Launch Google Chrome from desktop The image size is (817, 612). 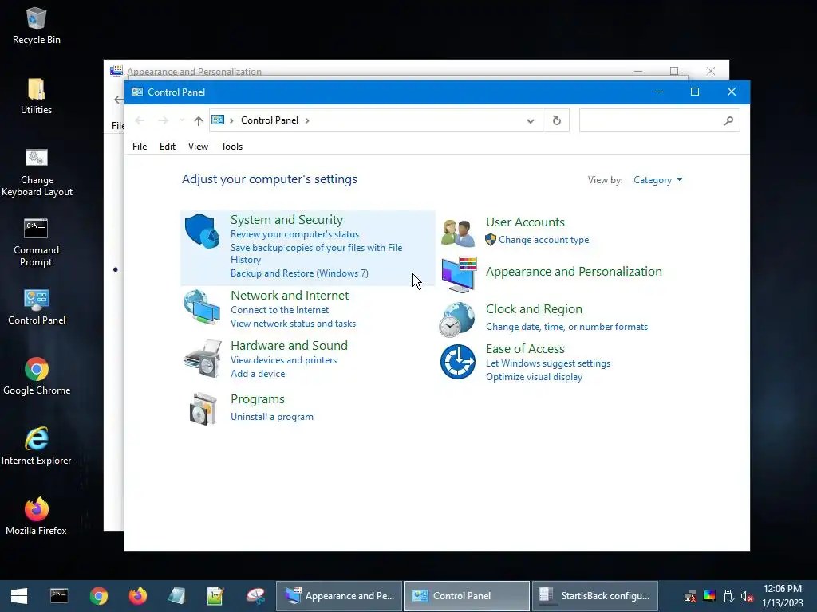coord(37,376)
